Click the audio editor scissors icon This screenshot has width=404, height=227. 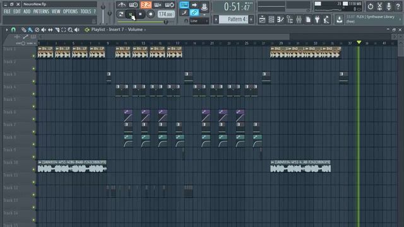tap(379, 7)
